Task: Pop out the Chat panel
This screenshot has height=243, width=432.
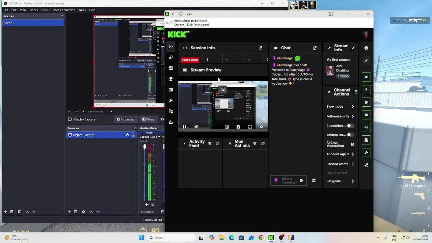Action: [315, 48]
